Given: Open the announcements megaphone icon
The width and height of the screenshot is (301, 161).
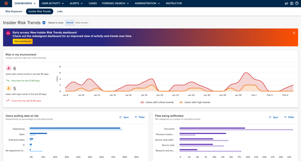Looking at the screenshot, I should click(286, 4).
